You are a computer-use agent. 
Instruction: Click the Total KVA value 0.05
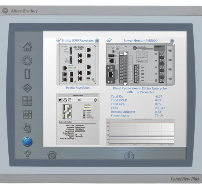coord(158,104)
